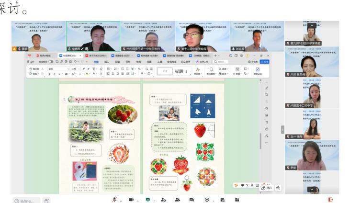Screen dimensions: 361x203
Task: Switch to the 引用 ribbon tab
Action: click(x=128, y=62)
